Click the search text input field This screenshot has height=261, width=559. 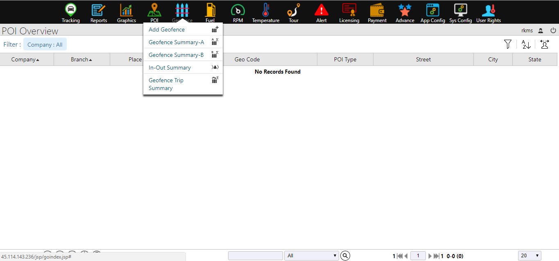(x=255, y=256)
